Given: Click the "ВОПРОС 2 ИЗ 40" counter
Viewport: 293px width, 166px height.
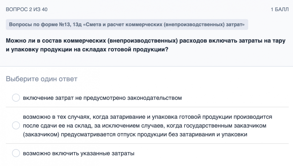Looking at the screenshot, I should click(x=27, y=10).
